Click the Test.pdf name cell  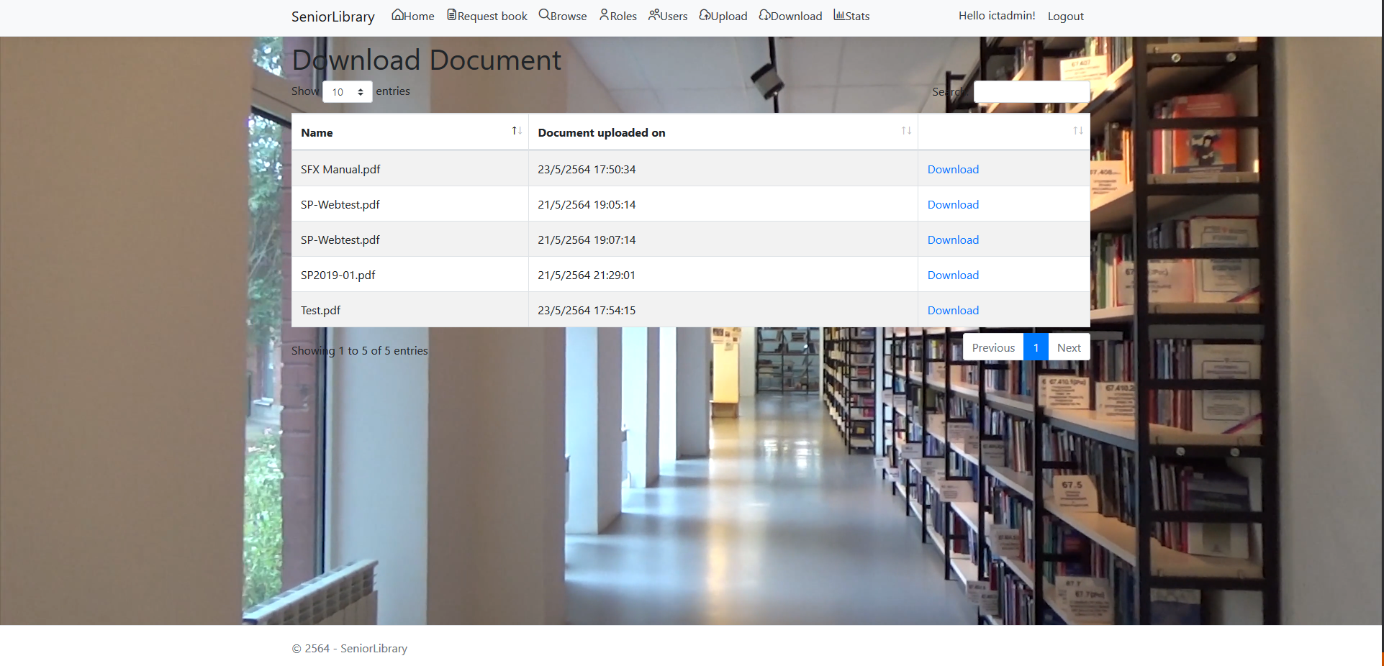[410, 310]
